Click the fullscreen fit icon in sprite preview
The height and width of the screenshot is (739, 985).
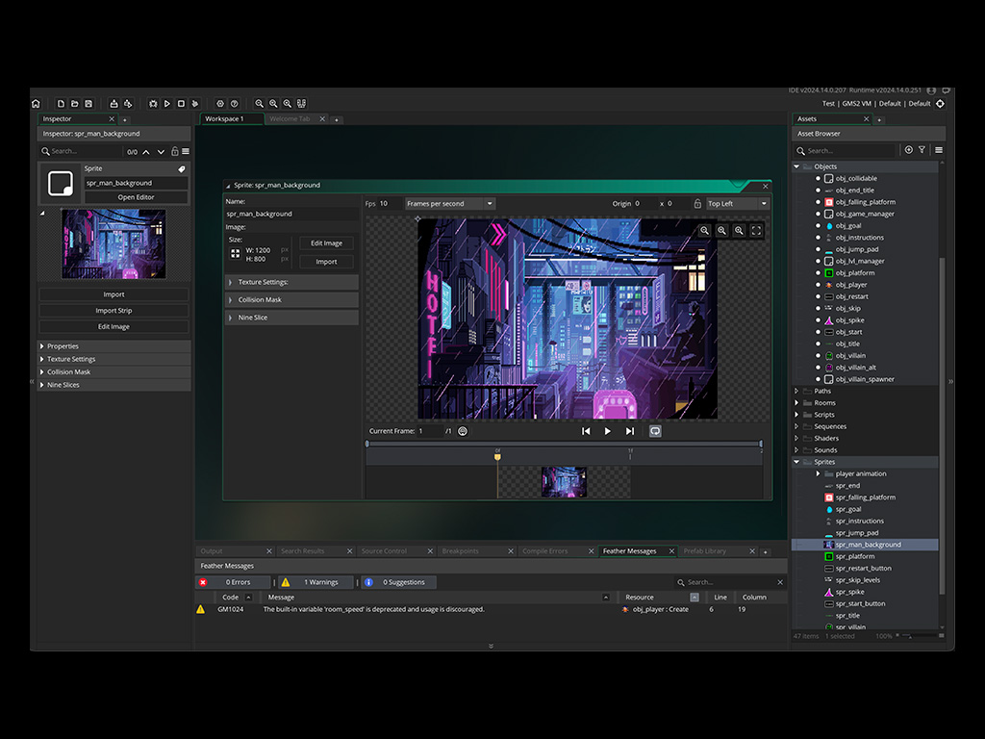pos(756,231)
